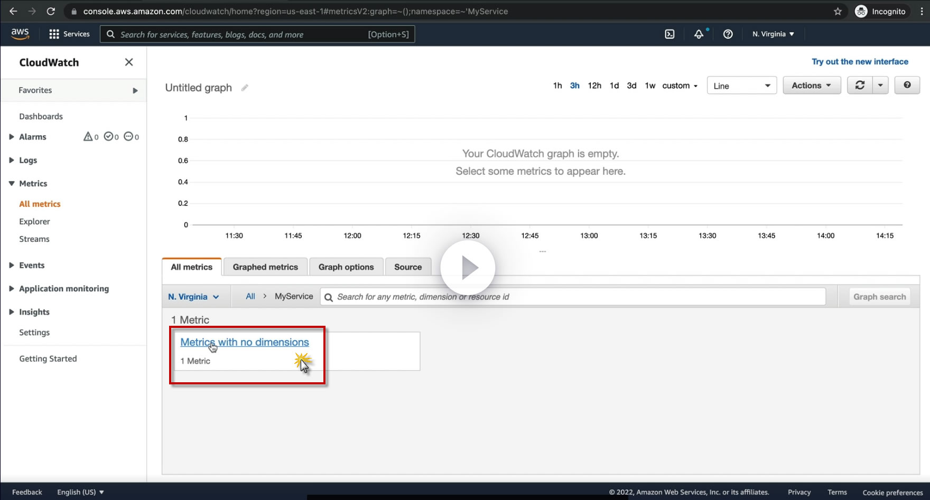Screen dimensions: 930x500
Task: Open the Services grid menu
Action: coord(69,34)
